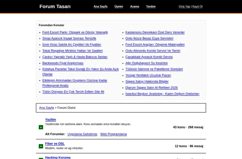
Task: Open the Arama menu item
Action: tap(135, 6)
